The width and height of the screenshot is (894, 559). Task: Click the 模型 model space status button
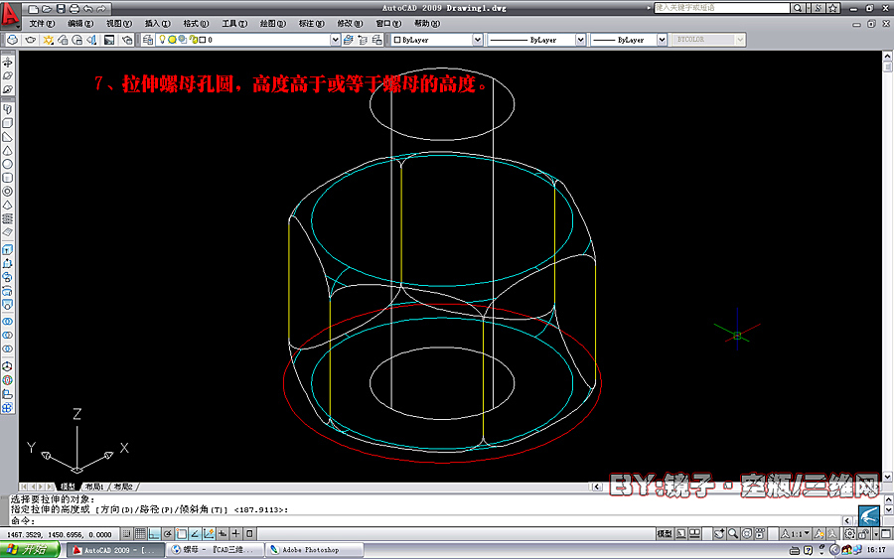(665, 534)
